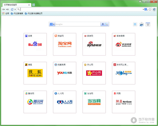
Task: Click the 优酷视频 tile title text
Action: pyautogui.click(x=61, y=65)
